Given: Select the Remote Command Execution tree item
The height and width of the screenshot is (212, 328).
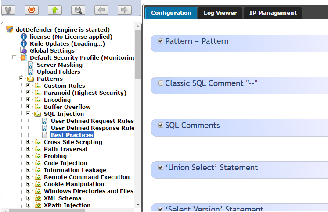Looking at the screenshot, I should (x=87, y=177).
